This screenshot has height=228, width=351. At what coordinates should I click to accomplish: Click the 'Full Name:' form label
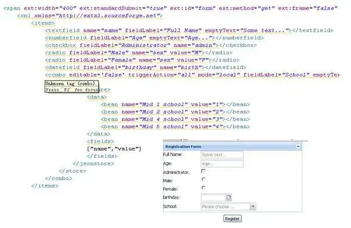click(x=173, y=154)
